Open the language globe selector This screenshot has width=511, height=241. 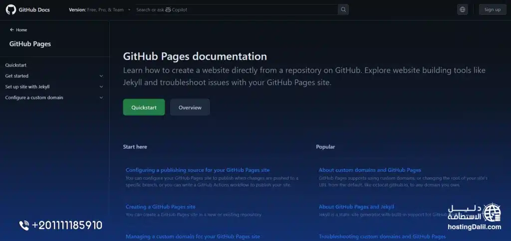(463, 9)
